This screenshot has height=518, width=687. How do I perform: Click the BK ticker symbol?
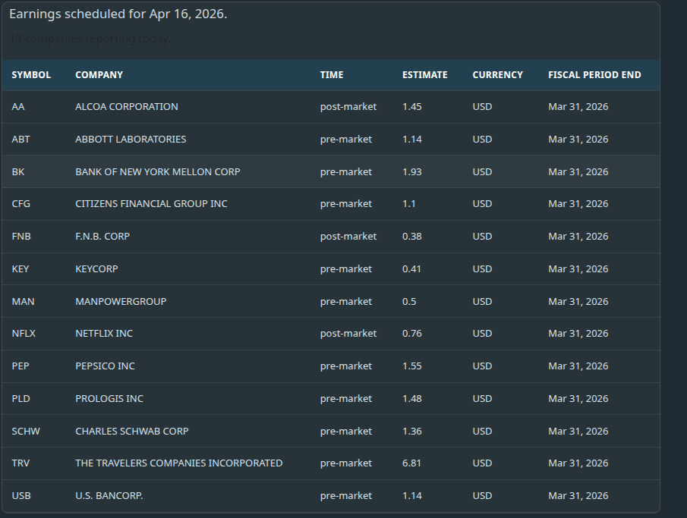click(x=18, y=172)
